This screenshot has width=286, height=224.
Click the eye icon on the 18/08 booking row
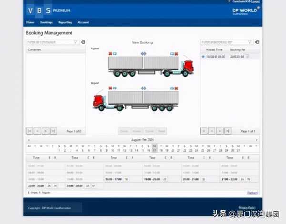204,56
